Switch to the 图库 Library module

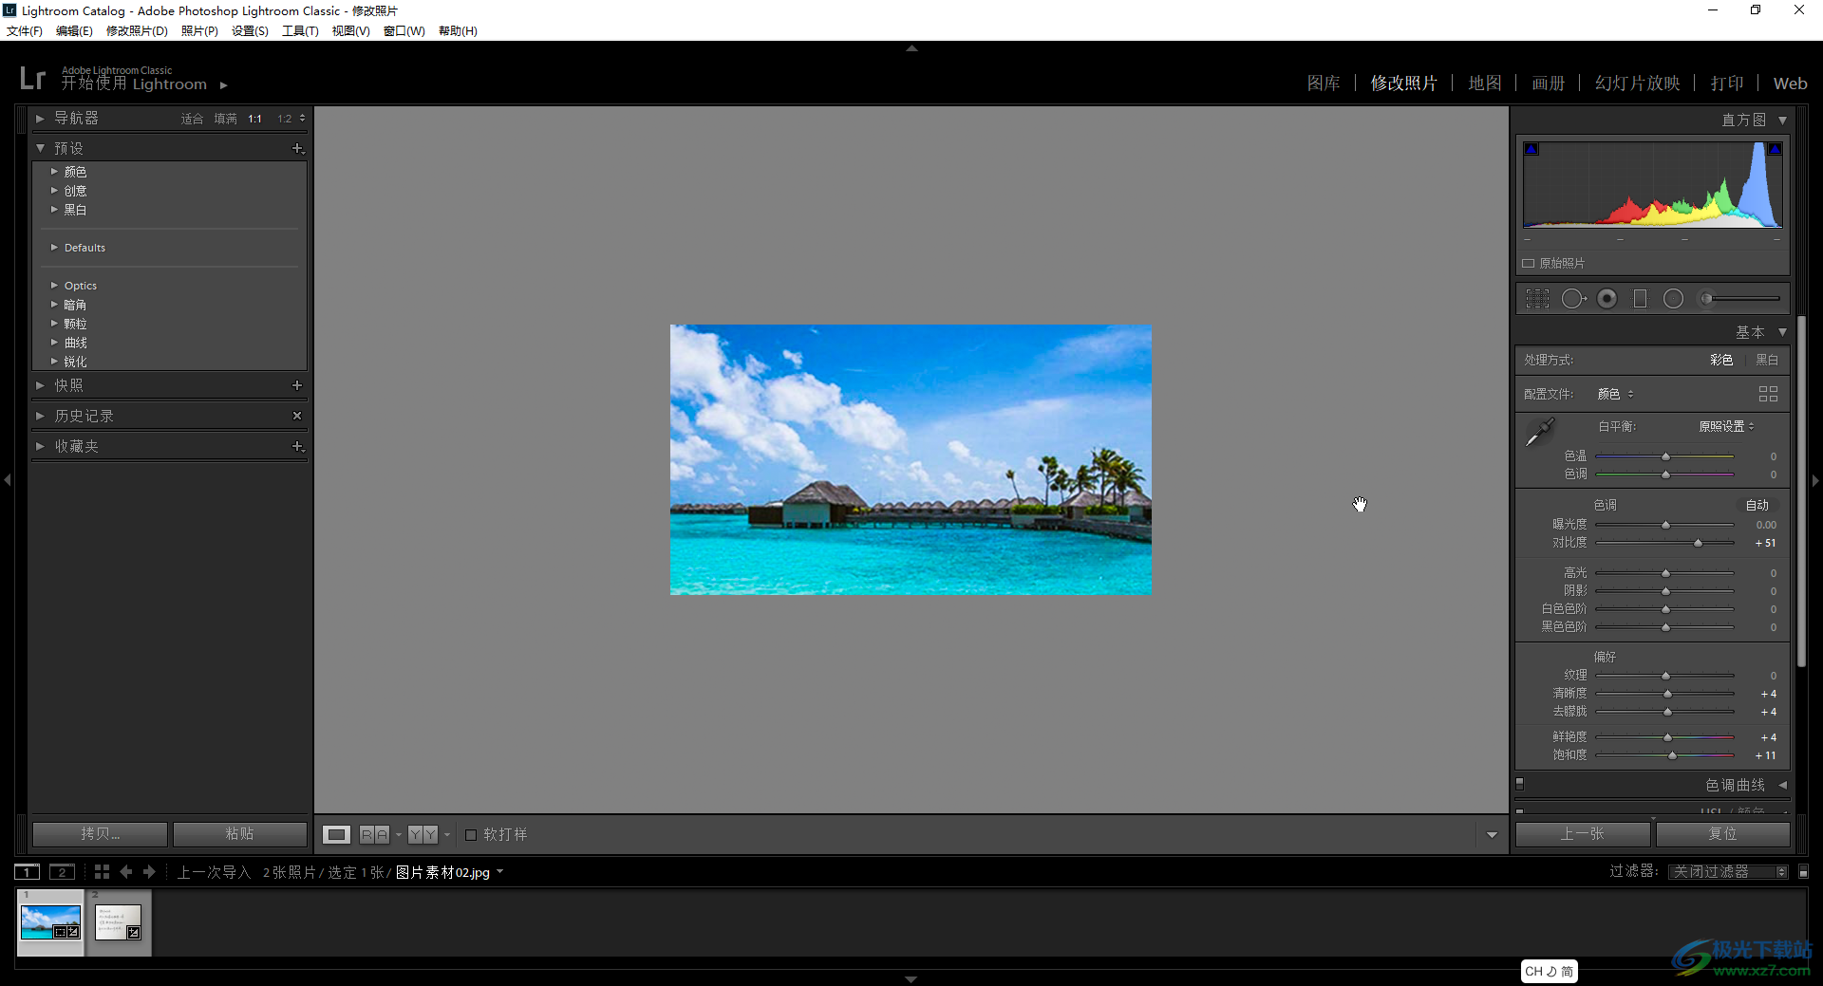(x=1324, y=84)
